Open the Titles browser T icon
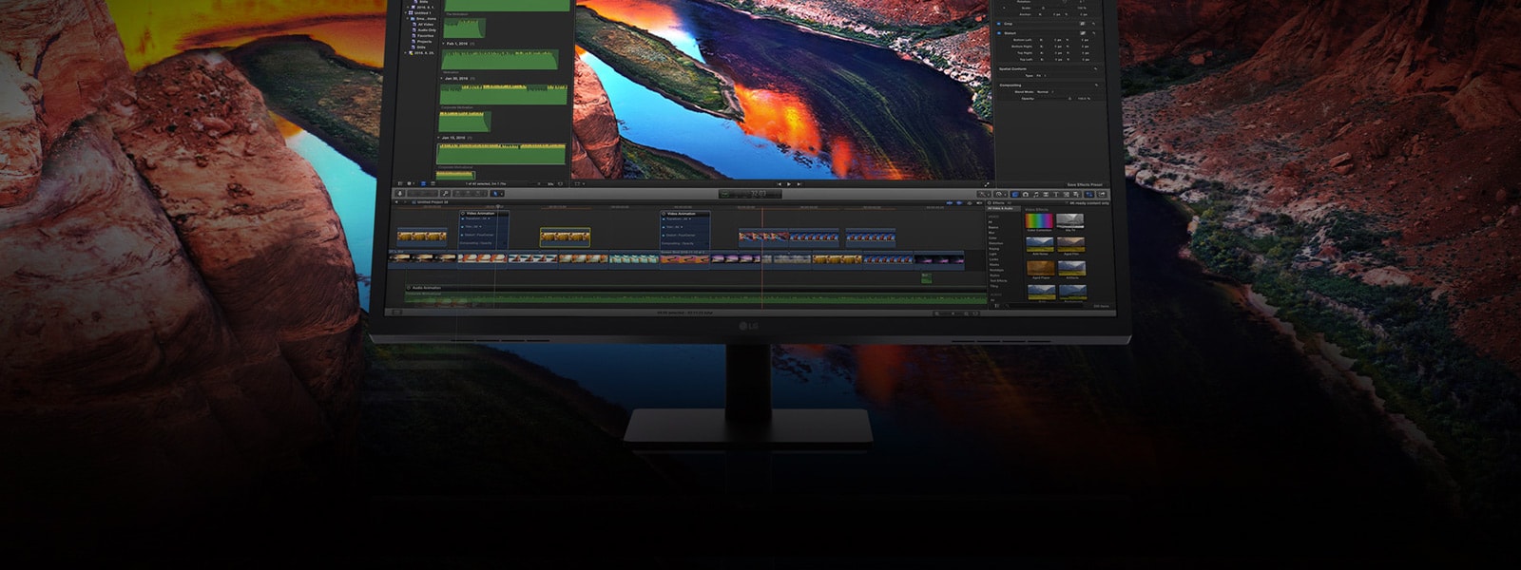 pos(1056,194)
